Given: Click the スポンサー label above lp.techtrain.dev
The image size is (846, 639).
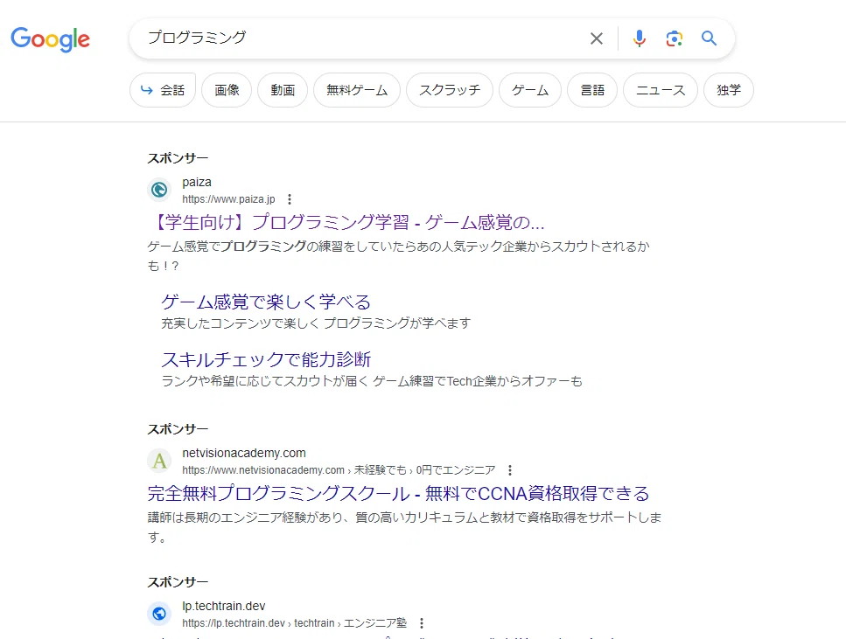Looking at the screenshot, I should [x=178, y=582].
